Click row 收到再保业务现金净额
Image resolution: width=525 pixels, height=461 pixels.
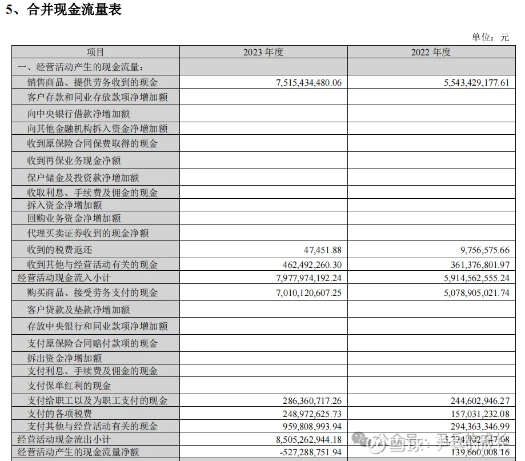(263, 161)
